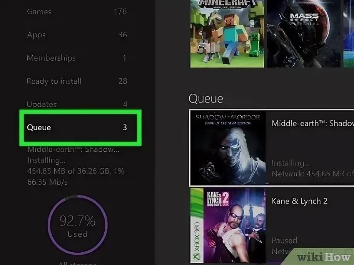The height and width of the screenshot is (265, 354).
Task: Open the Mass Effect game tile
Action: 304,33
